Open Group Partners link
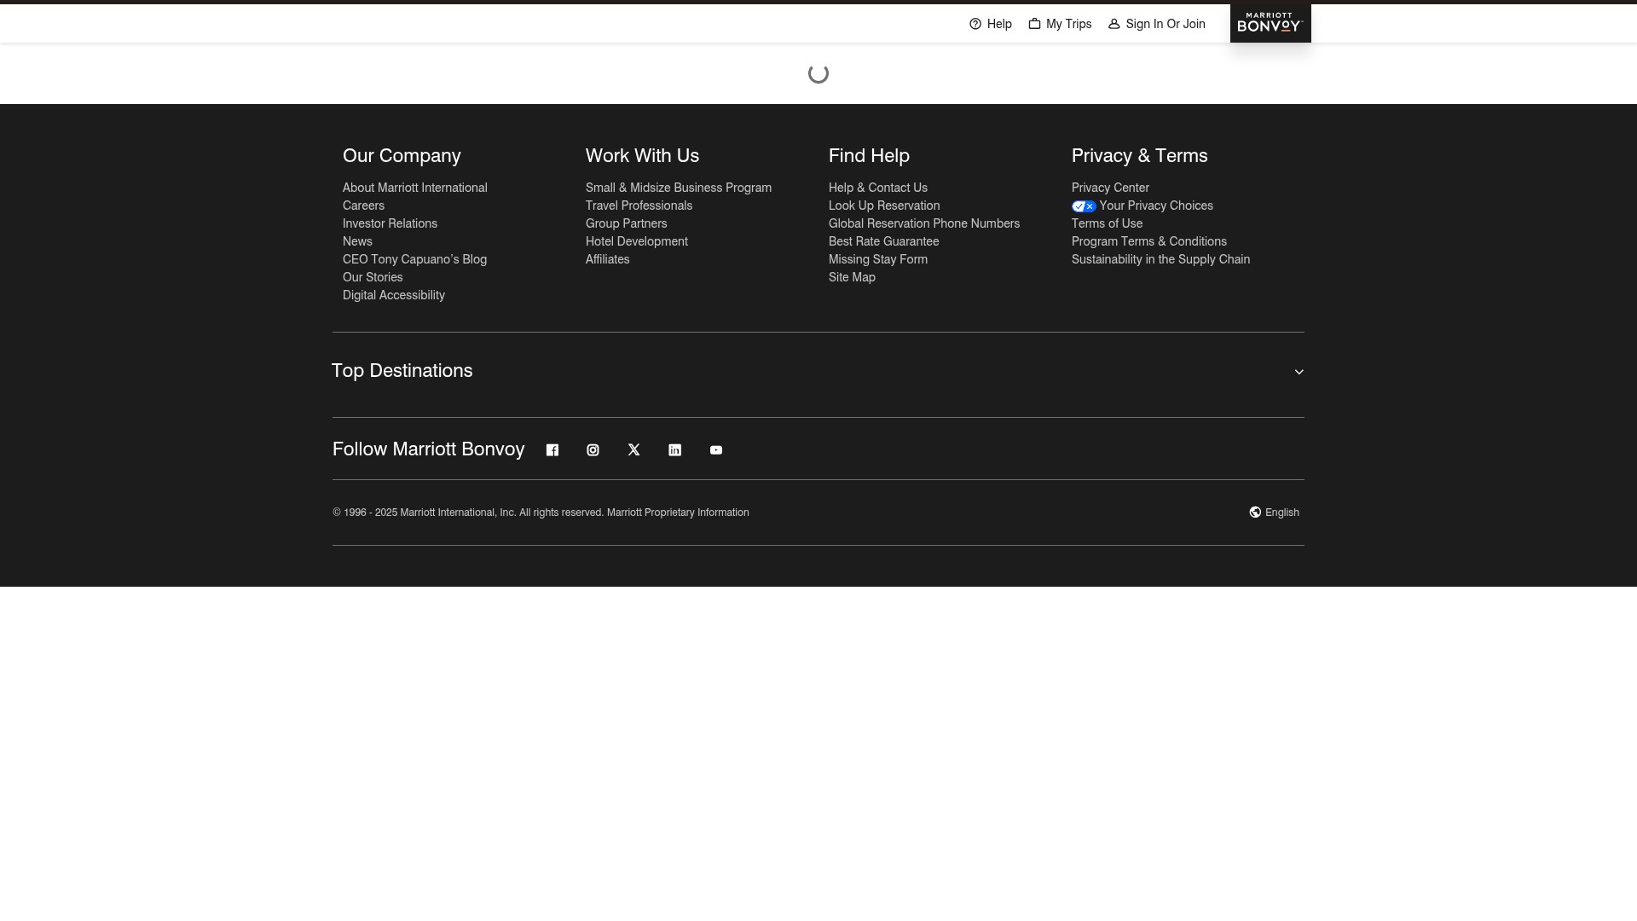Viewport: 1637px width, 921px height. [627, 223]
